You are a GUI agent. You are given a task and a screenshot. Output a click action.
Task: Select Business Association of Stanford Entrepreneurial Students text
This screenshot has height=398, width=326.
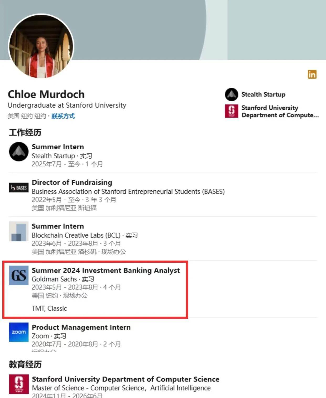click(x=128, y=191)
